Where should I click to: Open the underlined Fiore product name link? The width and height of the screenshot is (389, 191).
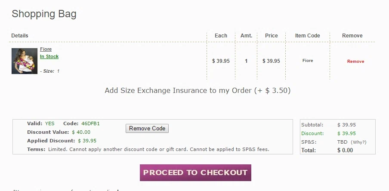click(46, 49)
